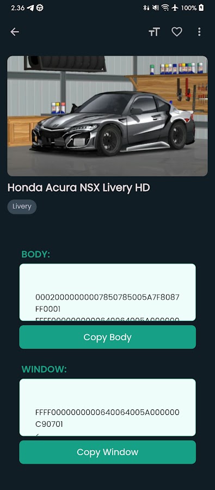Tap the clock in status bar

(18, 8)
